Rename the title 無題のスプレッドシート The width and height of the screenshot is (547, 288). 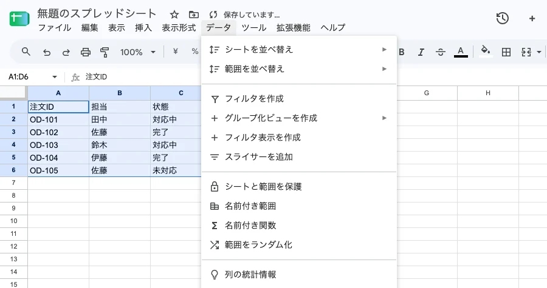(97, 13)
